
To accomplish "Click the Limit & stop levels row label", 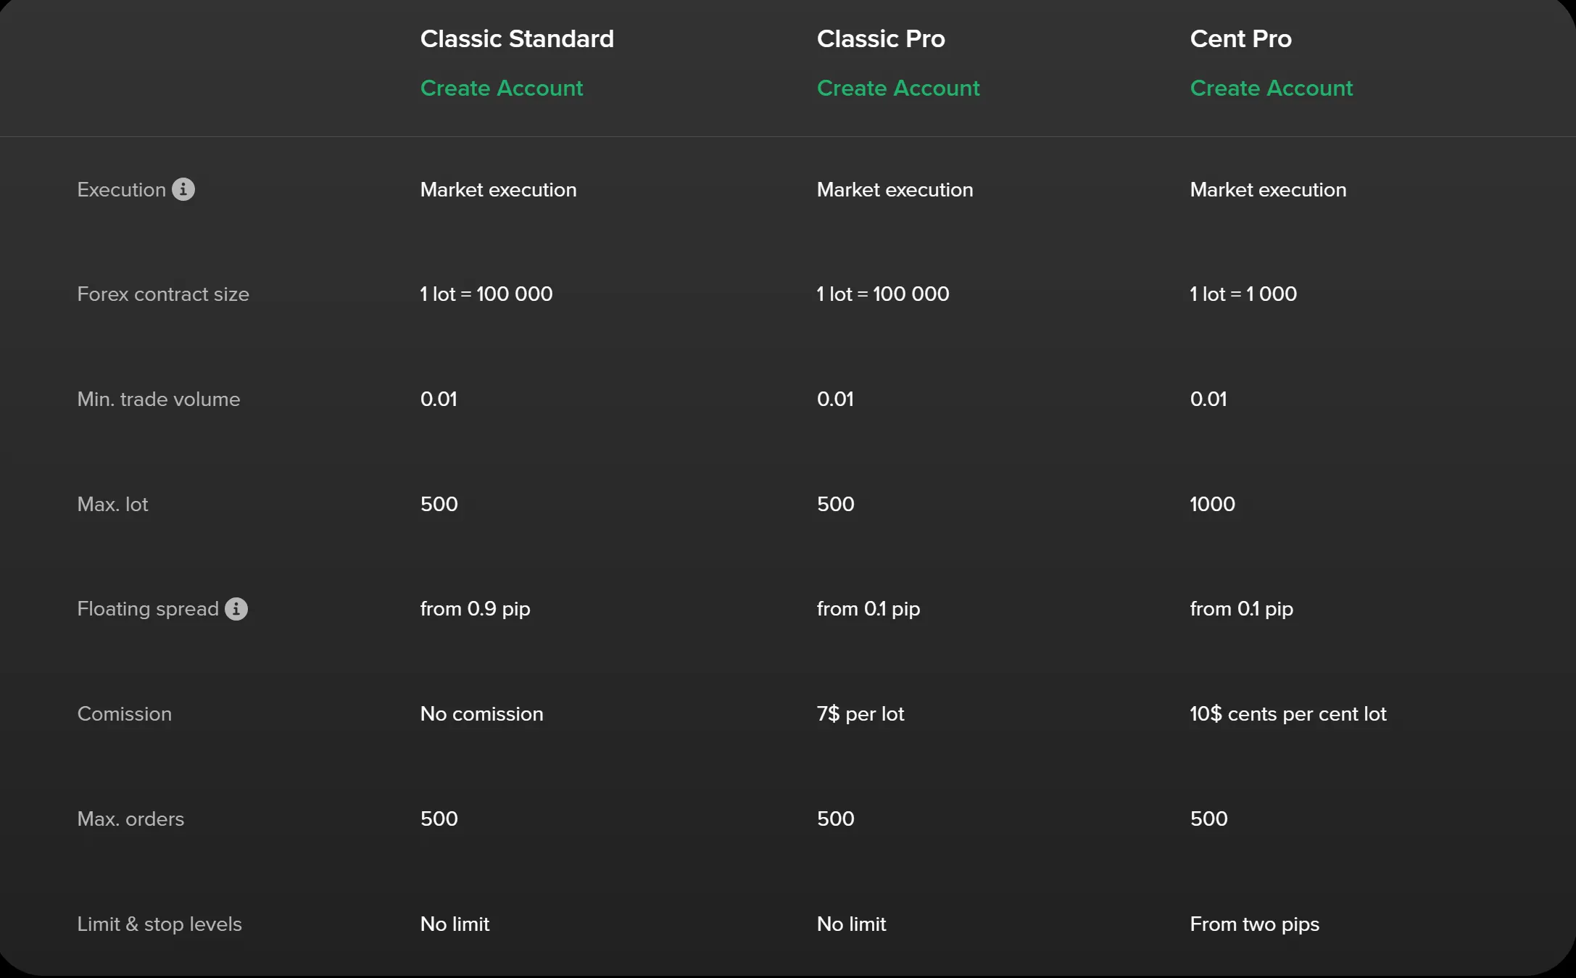I will 159,924.
